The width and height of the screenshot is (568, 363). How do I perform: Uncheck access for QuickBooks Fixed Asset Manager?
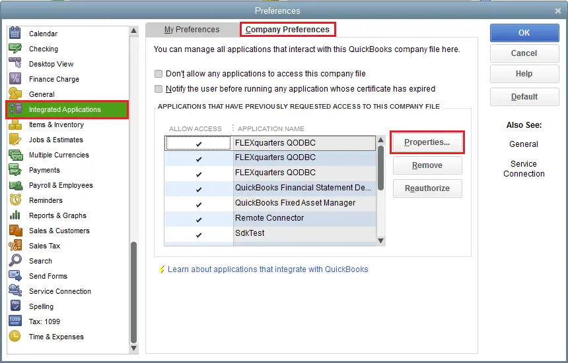199,204
